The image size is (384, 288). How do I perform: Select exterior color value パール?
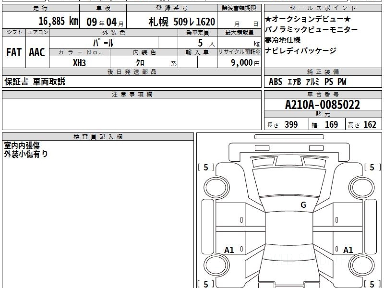[x=103, y=42]
